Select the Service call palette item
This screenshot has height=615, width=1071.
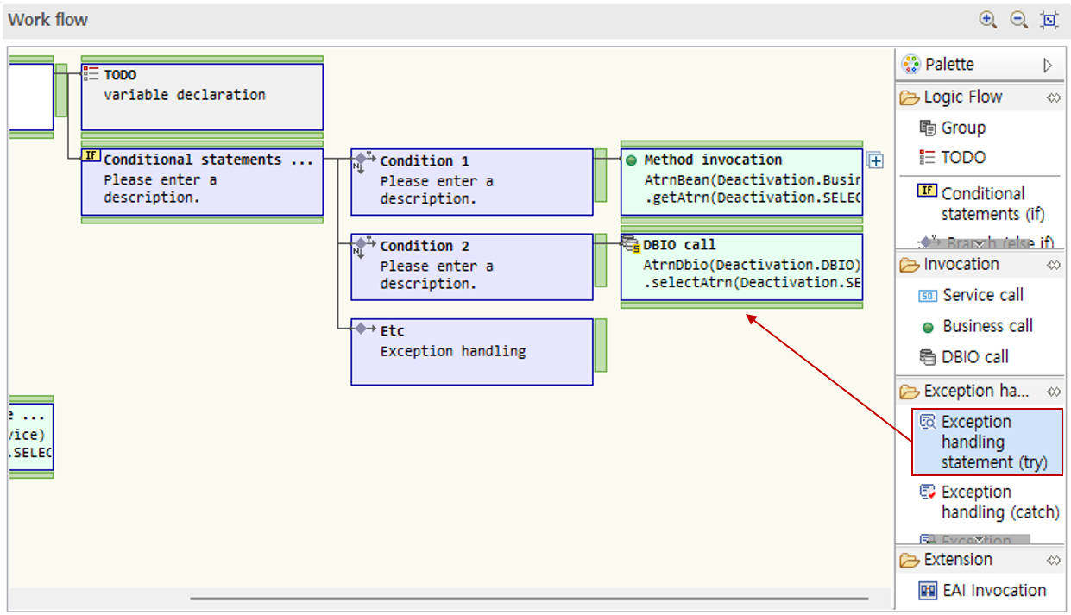981,295
